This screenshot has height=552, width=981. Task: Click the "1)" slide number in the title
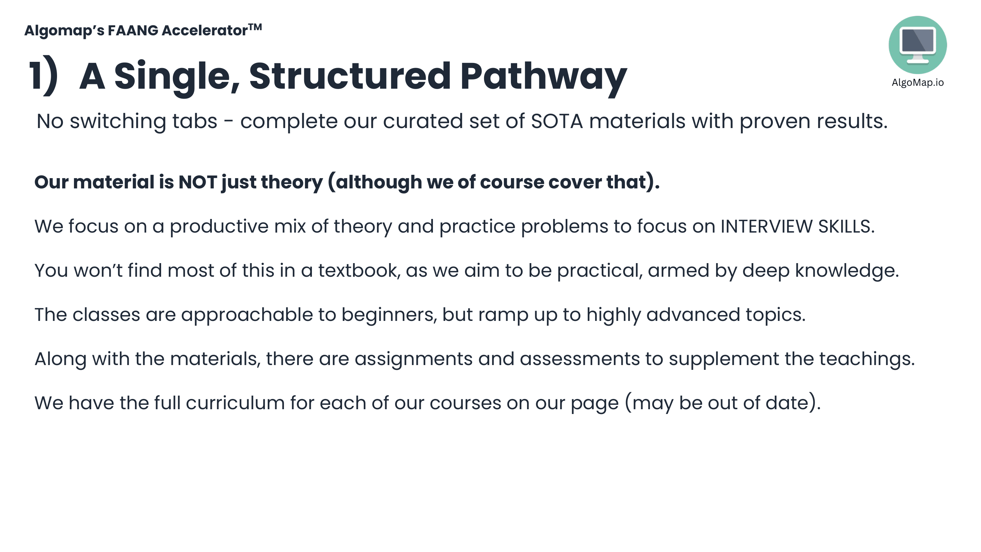[43, 75]
